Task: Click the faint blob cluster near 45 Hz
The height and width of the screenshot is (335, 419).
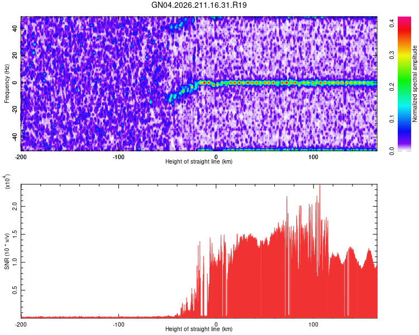Action: point(177,26)
